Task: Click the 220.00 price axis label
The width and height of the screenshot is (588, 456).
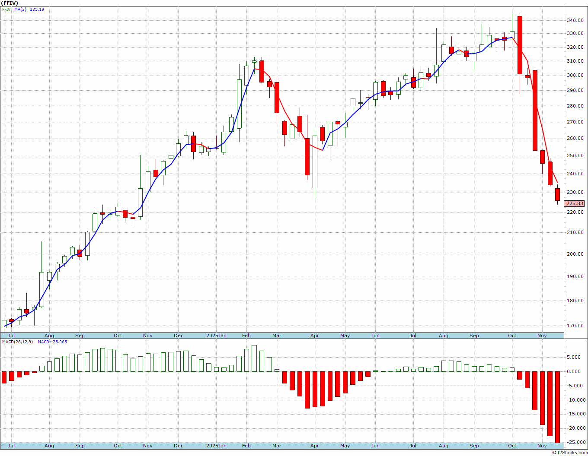Action: coord(575,212)
